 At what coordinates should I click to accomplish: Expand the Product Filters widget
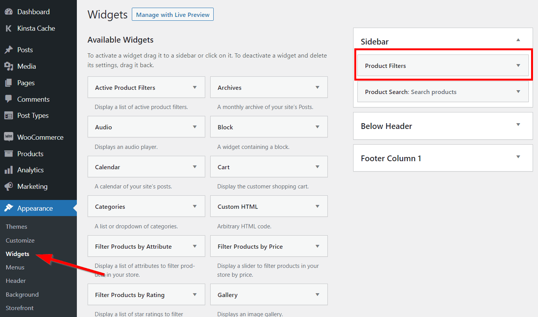[517, 65]
